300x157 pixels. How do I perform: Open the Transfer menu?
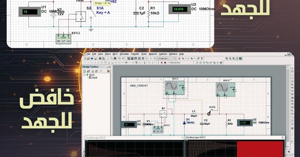[x=135, y=54]
